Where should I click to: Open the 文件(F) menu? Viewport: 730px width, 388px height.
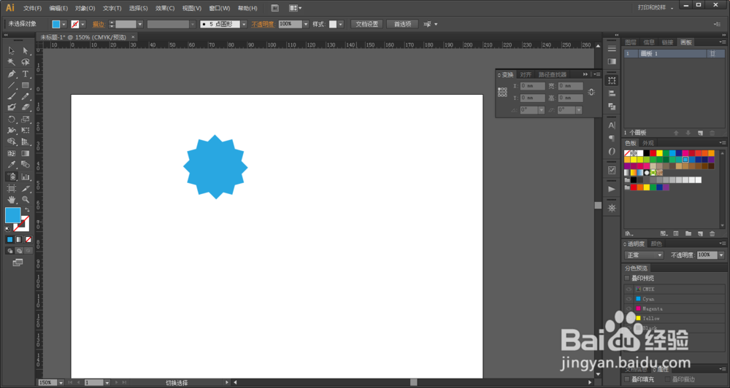pyautogui.click(x=32, y=8)
